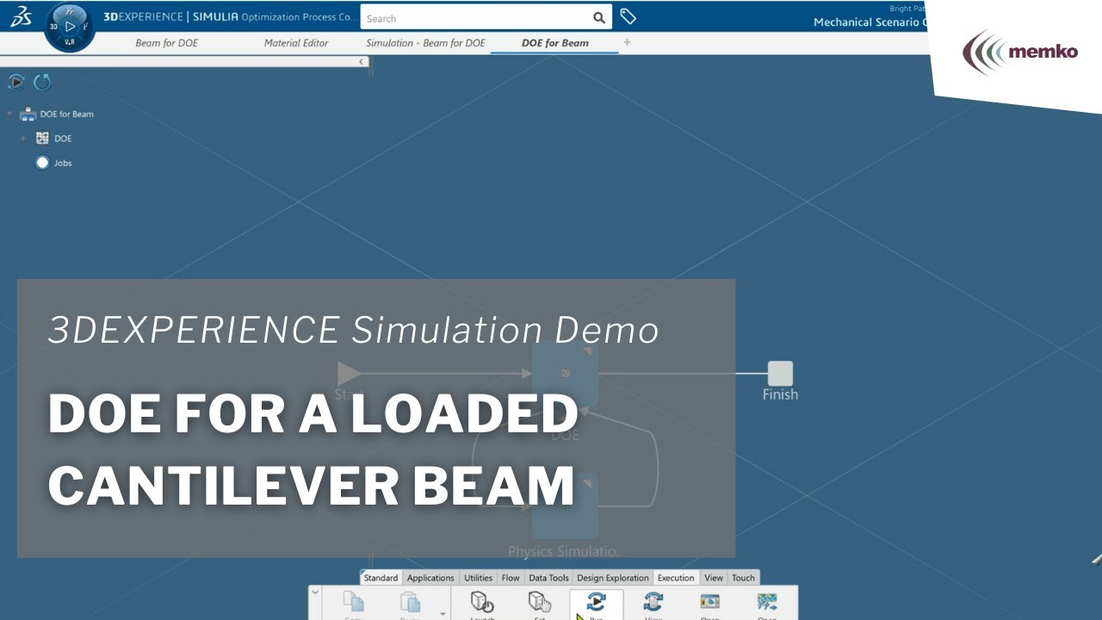1102x620 pixels.
Task: Open the Paste dropdown arrow
Action: pos(443,614)
